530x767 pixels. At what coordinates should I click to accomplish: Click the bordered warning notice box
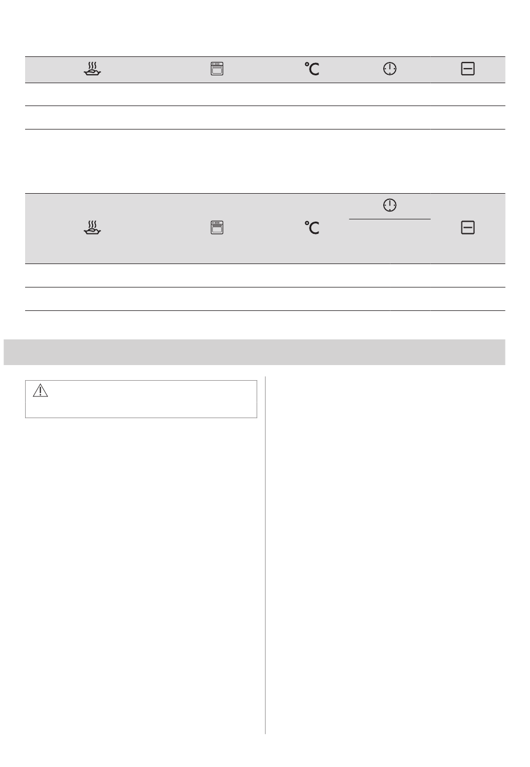[x=141, y=399]
